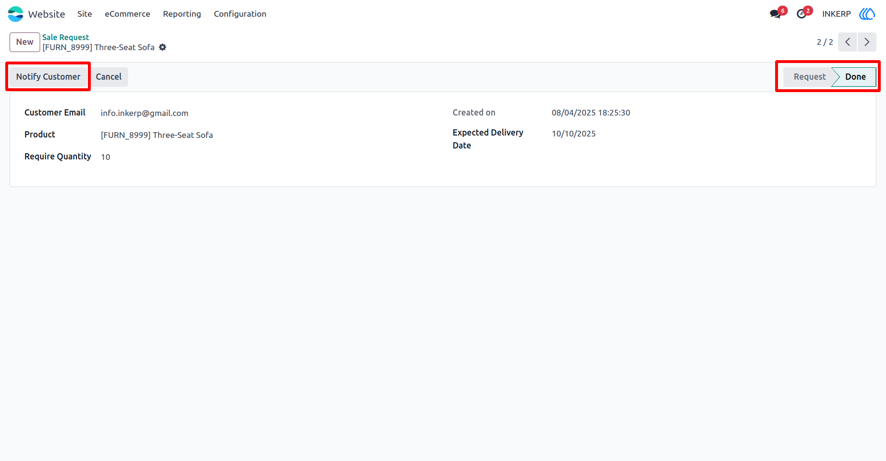Click the Require Quantity label

click(58, 157)
